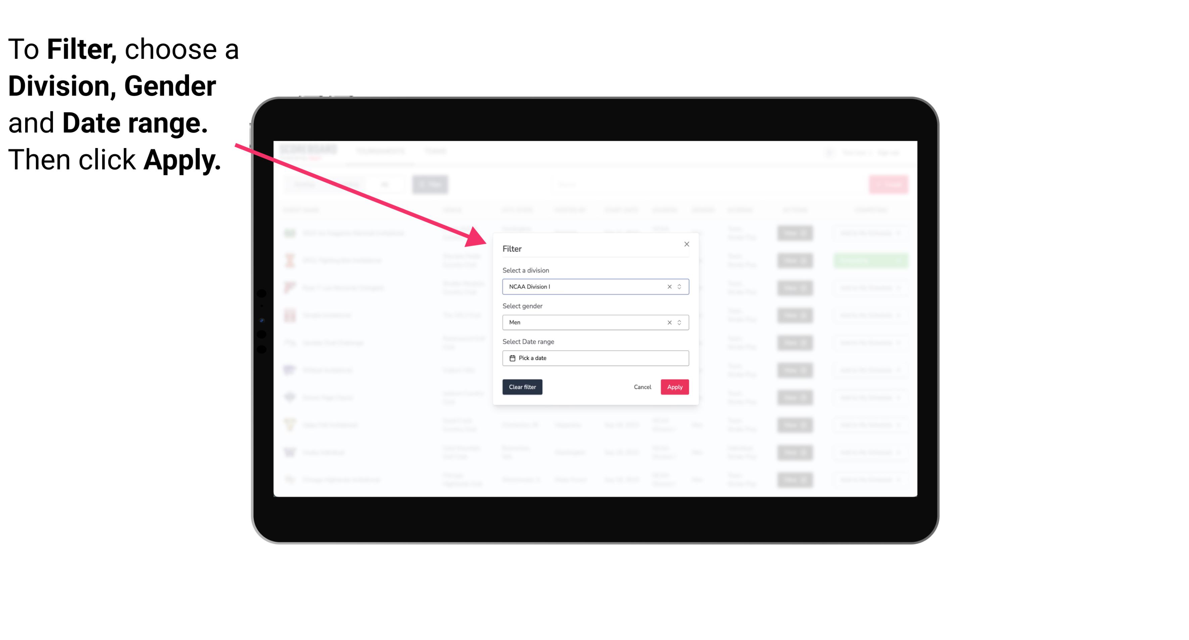
Task: Click the calendar icon in date range
Action: click(511, 358)
